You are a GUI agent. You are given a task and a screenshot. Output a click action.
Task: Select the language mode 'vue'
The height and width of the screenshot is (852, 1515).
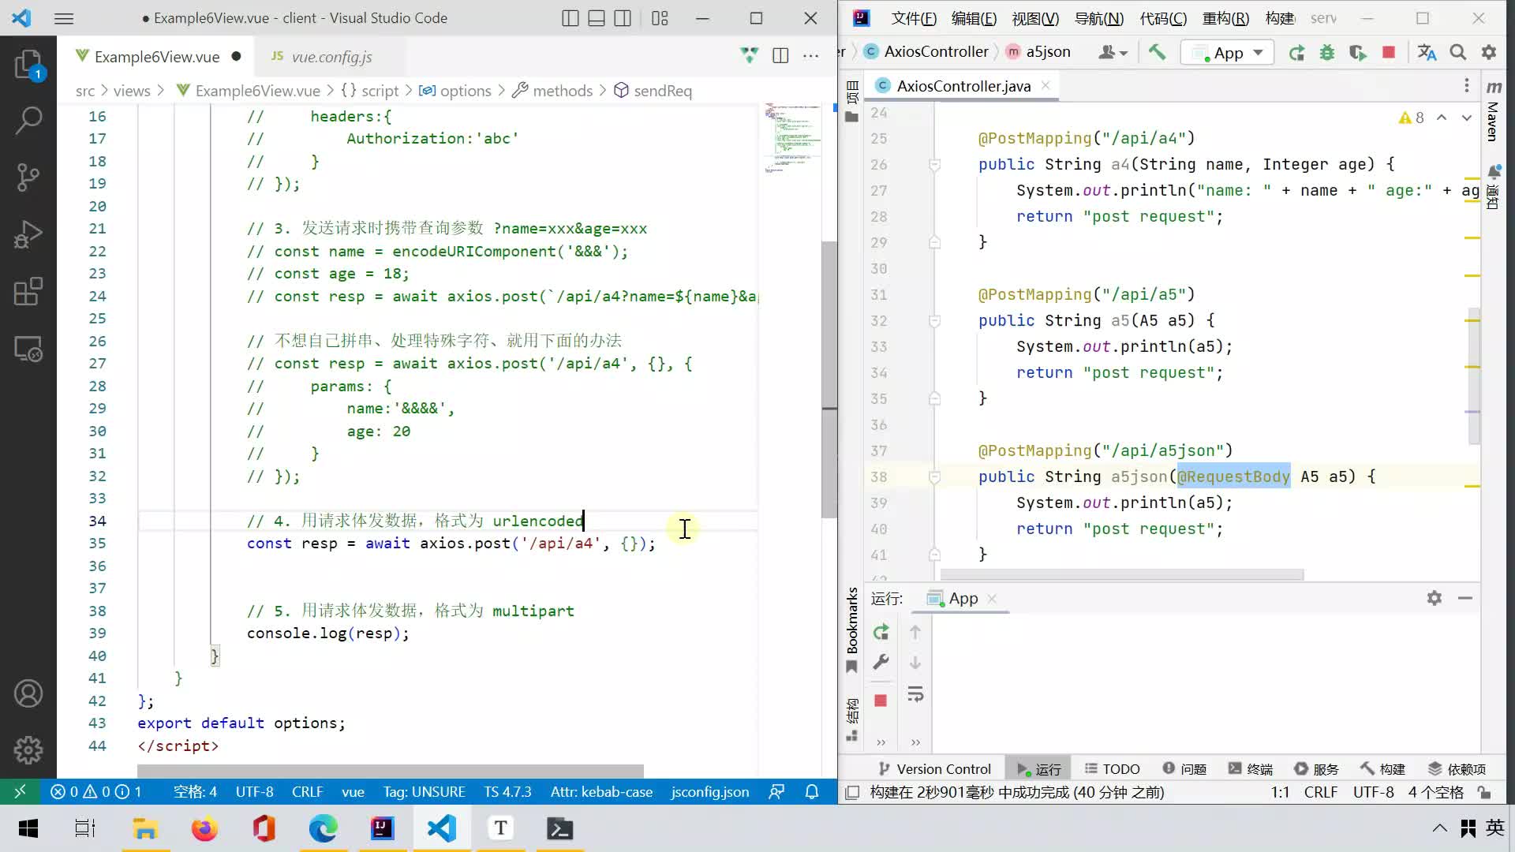[353, 791]
